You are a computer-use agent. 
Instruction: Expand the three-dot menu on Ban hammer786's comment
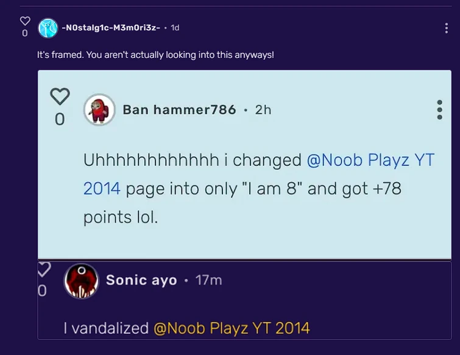click(439, 110)
